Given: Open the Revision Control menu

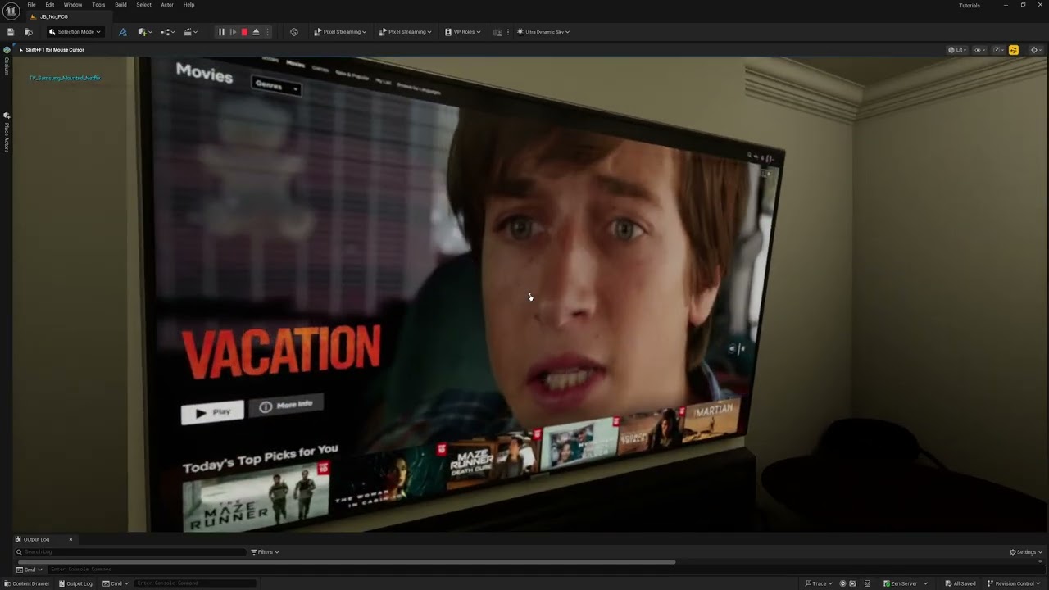Looking at the screenshot, I should (1014, 583).
